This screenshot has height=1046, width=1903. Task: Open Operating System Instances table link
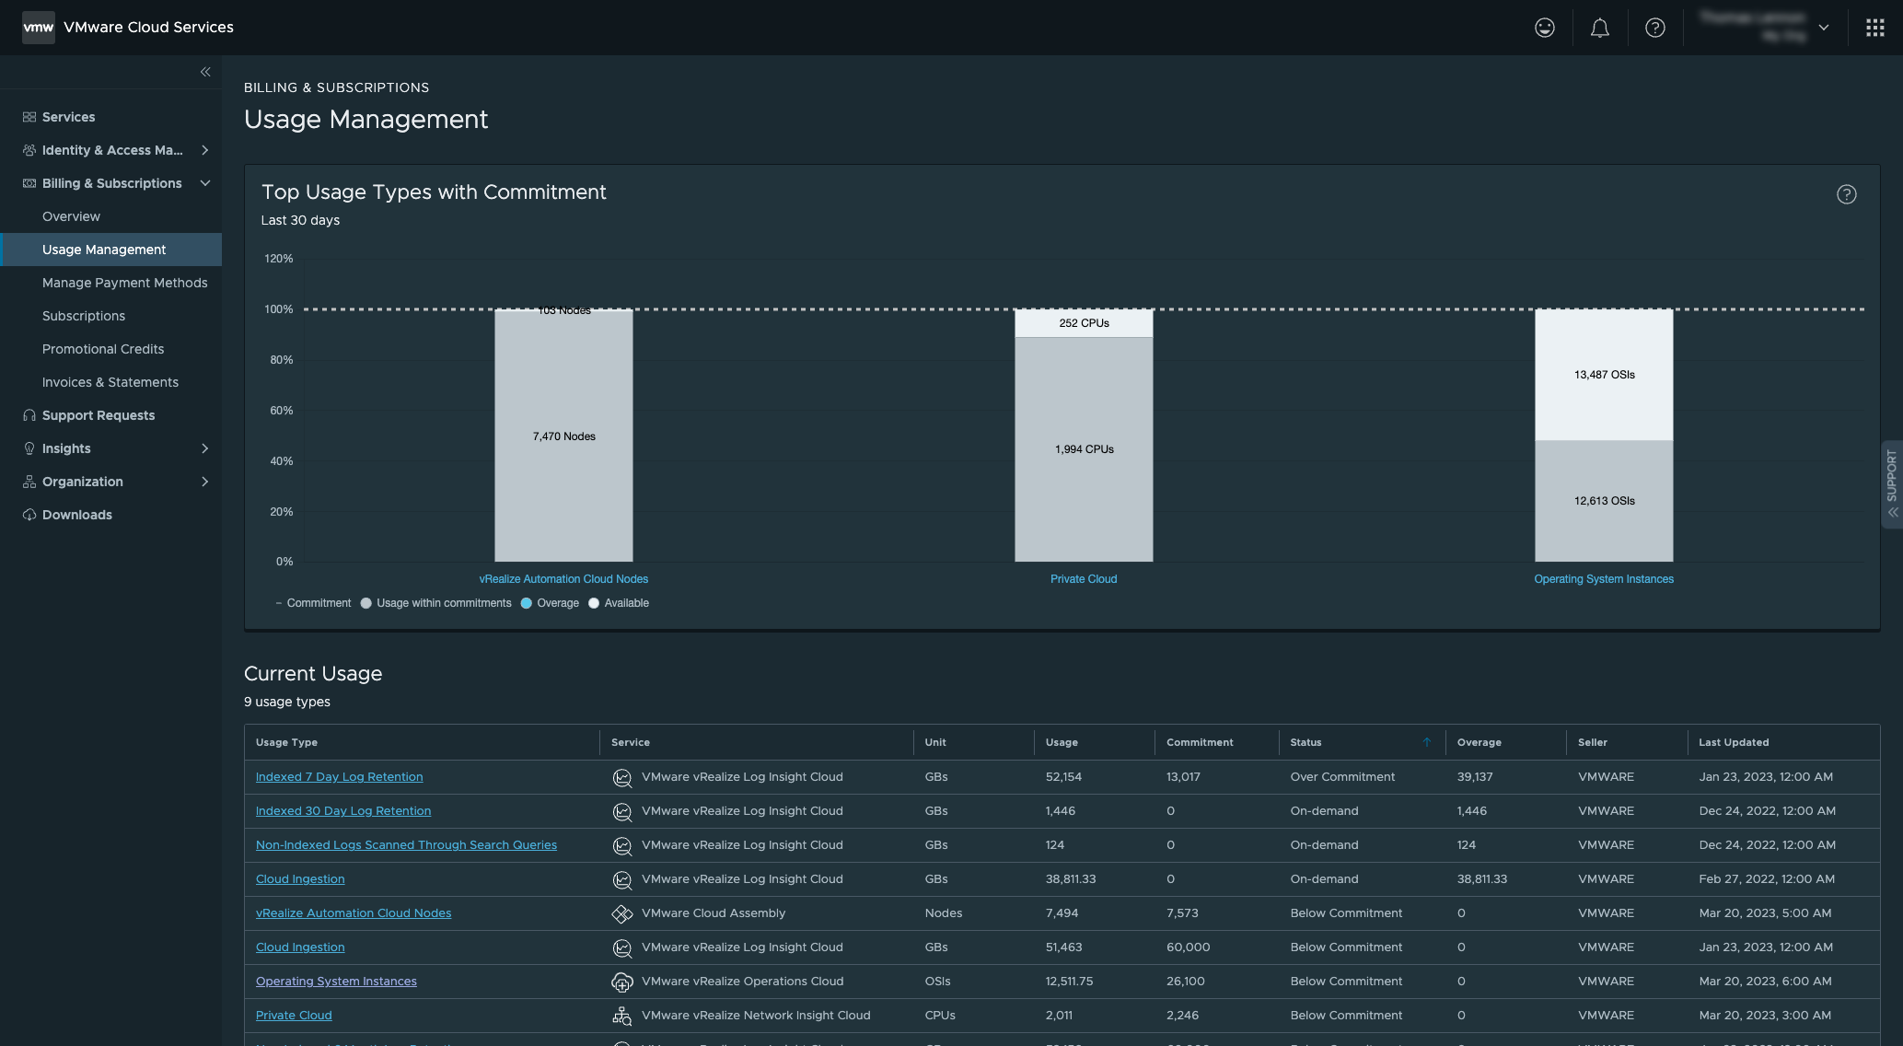click(336, 982)
